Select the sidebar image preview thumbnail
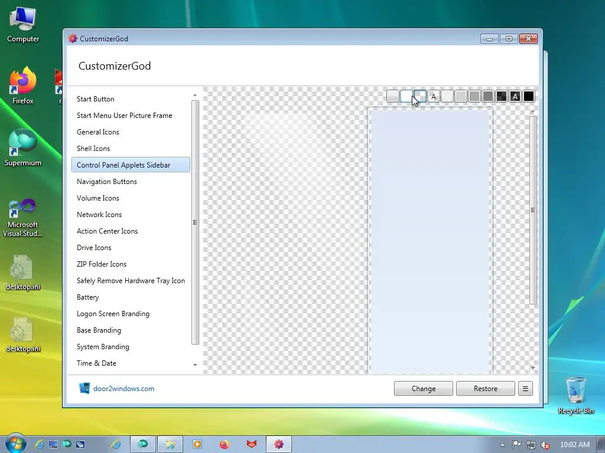 pyautogui.click(x=430, y=241)
